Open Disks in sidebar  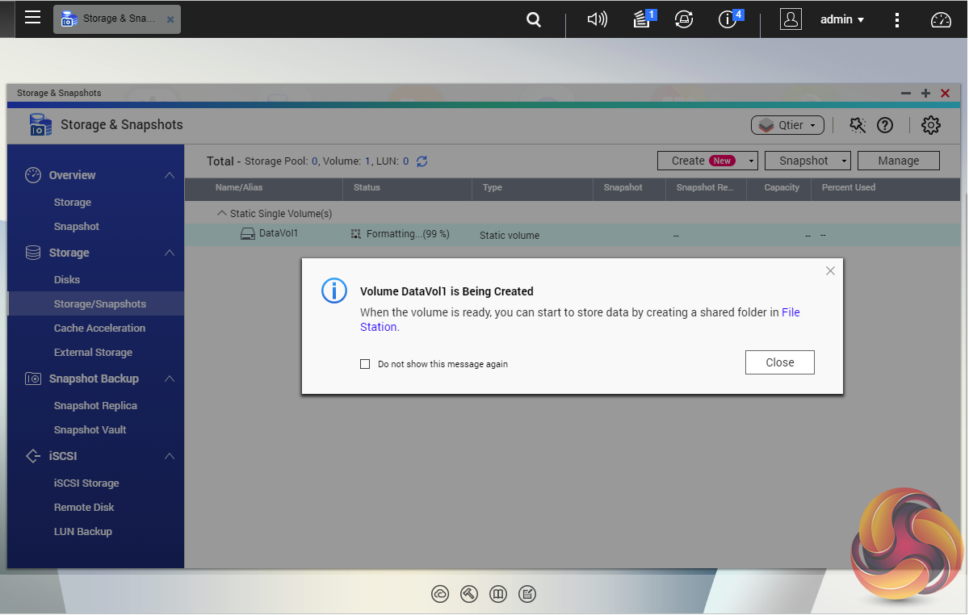67,280
